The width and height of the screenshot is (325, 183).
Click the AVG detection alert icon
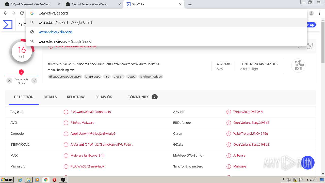(66, 123)
